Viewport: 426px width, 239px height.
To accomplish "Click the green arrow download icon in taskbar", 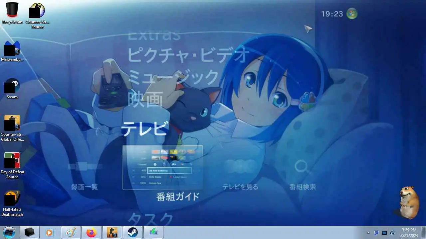I will click(x=153, y=232).
